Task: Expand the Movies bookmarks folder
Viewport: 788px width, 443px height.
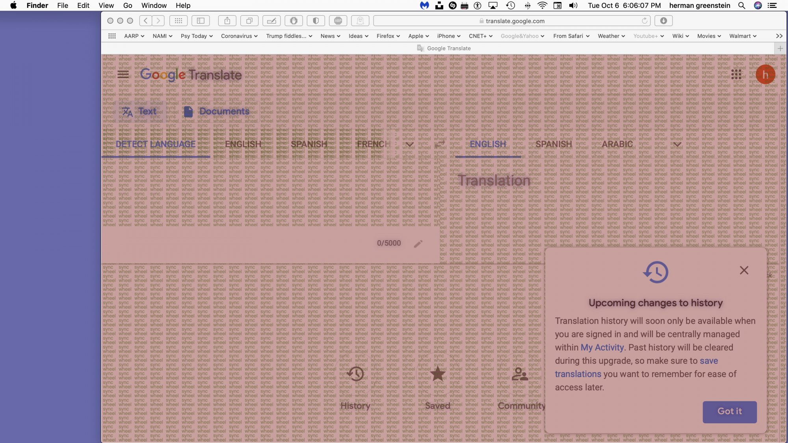Action: (x=709, y=36)
